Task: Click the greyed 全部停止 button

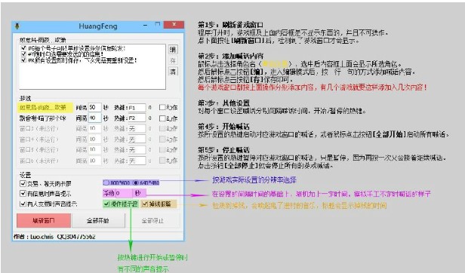Action: click(x=152, y=220)
